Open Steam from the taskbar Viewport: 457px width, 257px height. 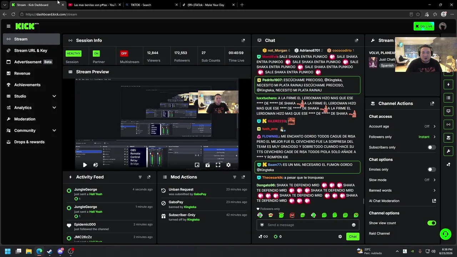[50, 251]
